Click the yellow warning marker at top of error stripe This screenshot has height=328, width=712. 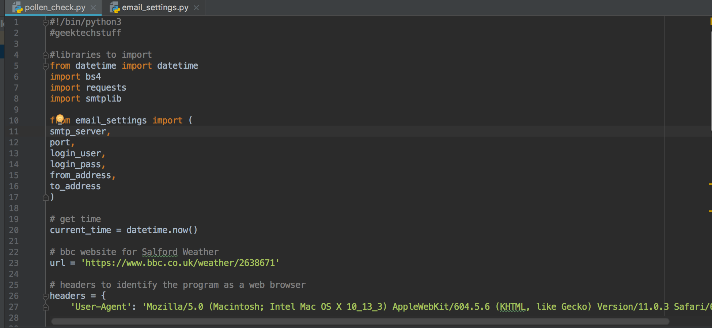tap(711, 22)
